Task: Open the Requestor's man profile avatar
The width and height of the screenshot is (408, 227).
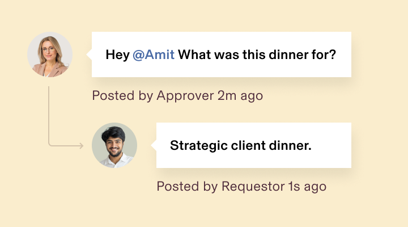Action: coord(114,145)
